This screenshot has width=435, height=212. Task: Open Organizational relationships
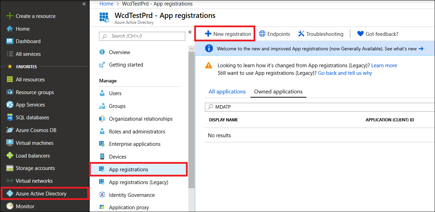coord(140,119)
